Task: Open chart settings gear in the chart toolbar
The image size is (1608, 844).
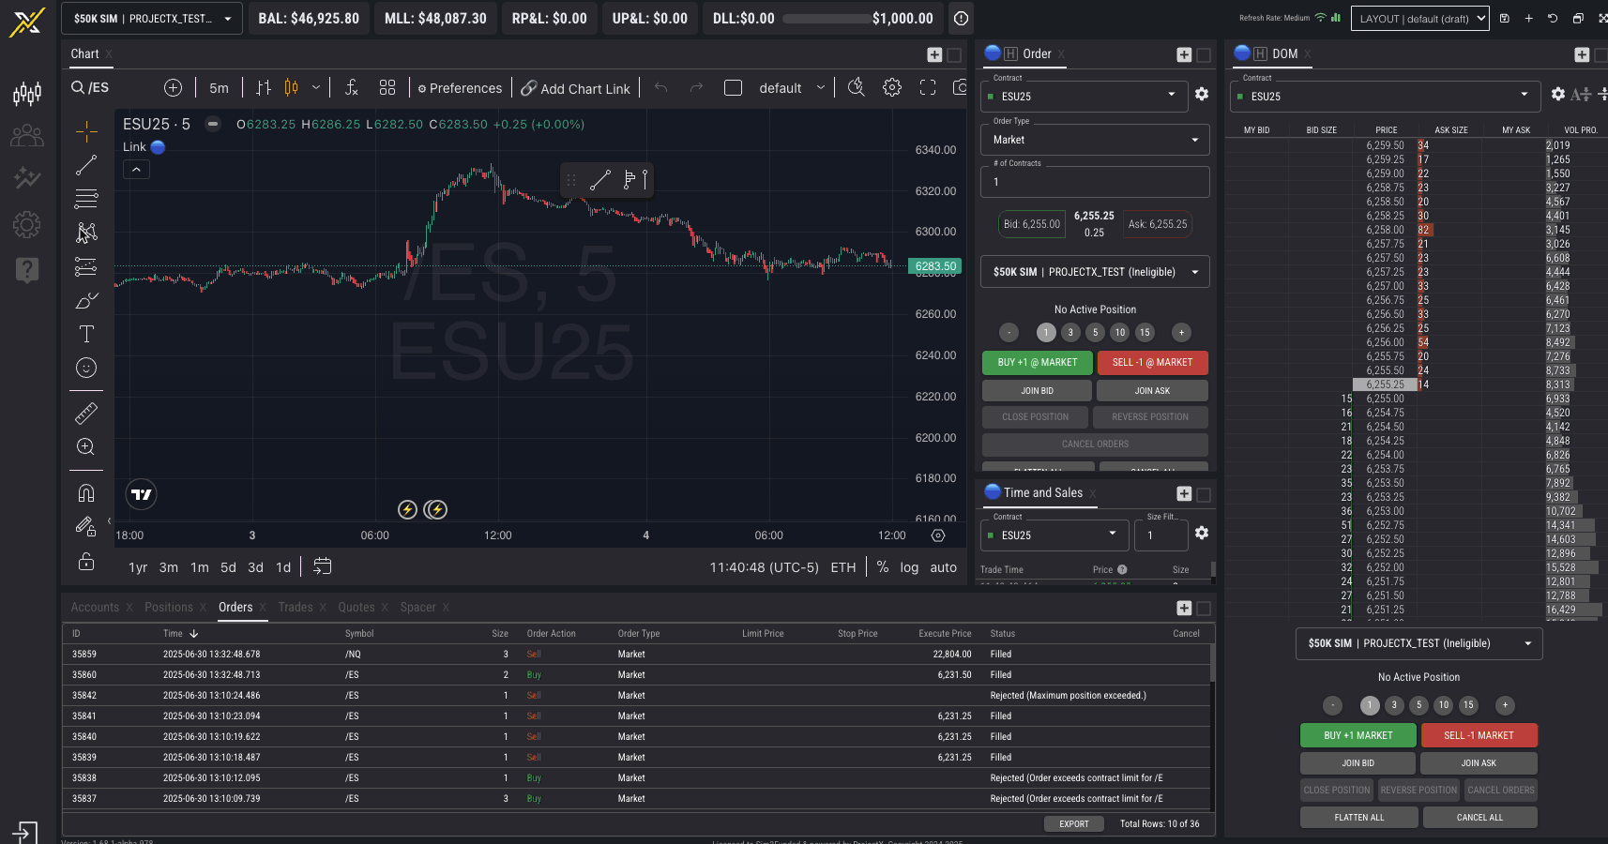Action: pos(891,87)
